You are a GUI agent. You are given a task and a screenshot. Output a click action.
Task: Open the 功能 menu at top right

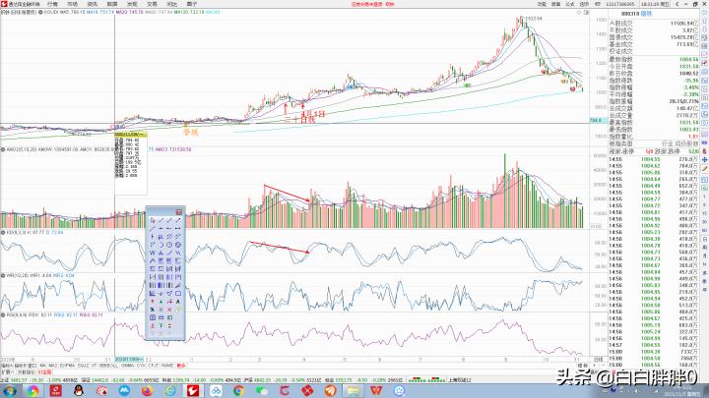coord(542,4)
